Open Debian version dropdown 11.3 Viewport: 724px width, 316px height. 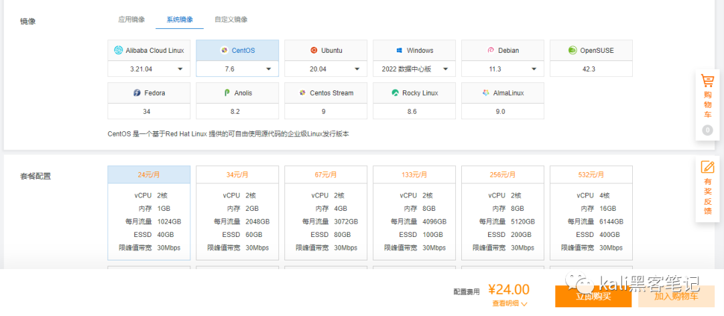pos(502,69)
